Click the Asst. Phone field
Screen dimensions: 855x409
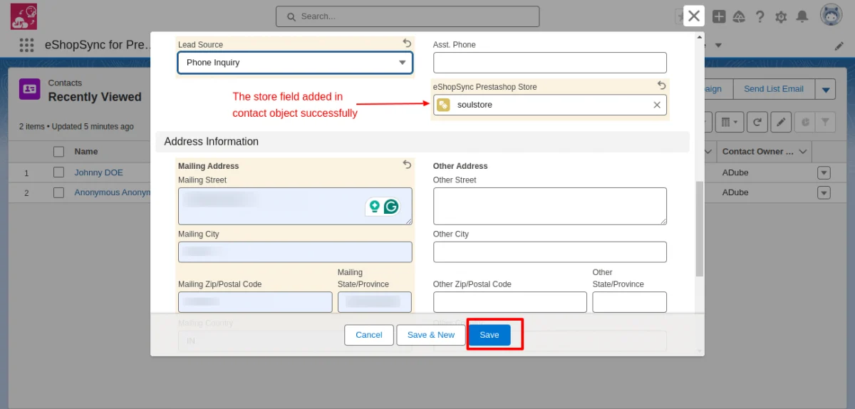coord(550,63)
